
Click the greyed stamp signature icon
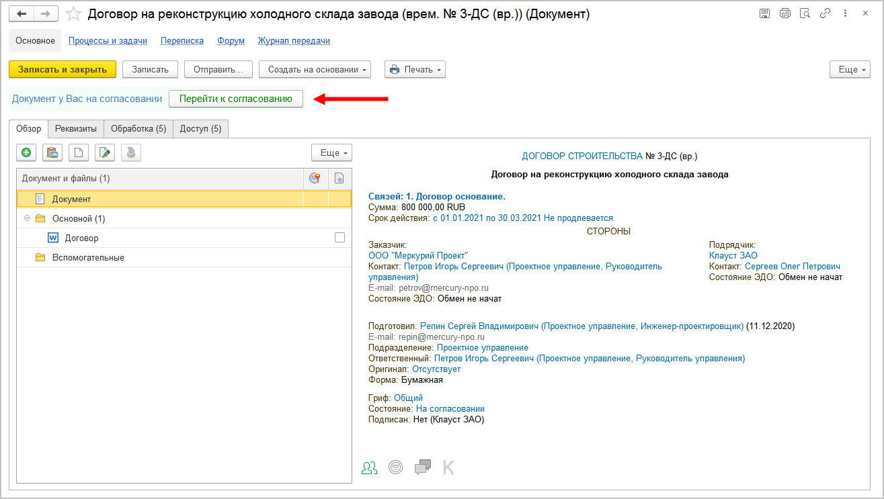[x=131, y=152]
